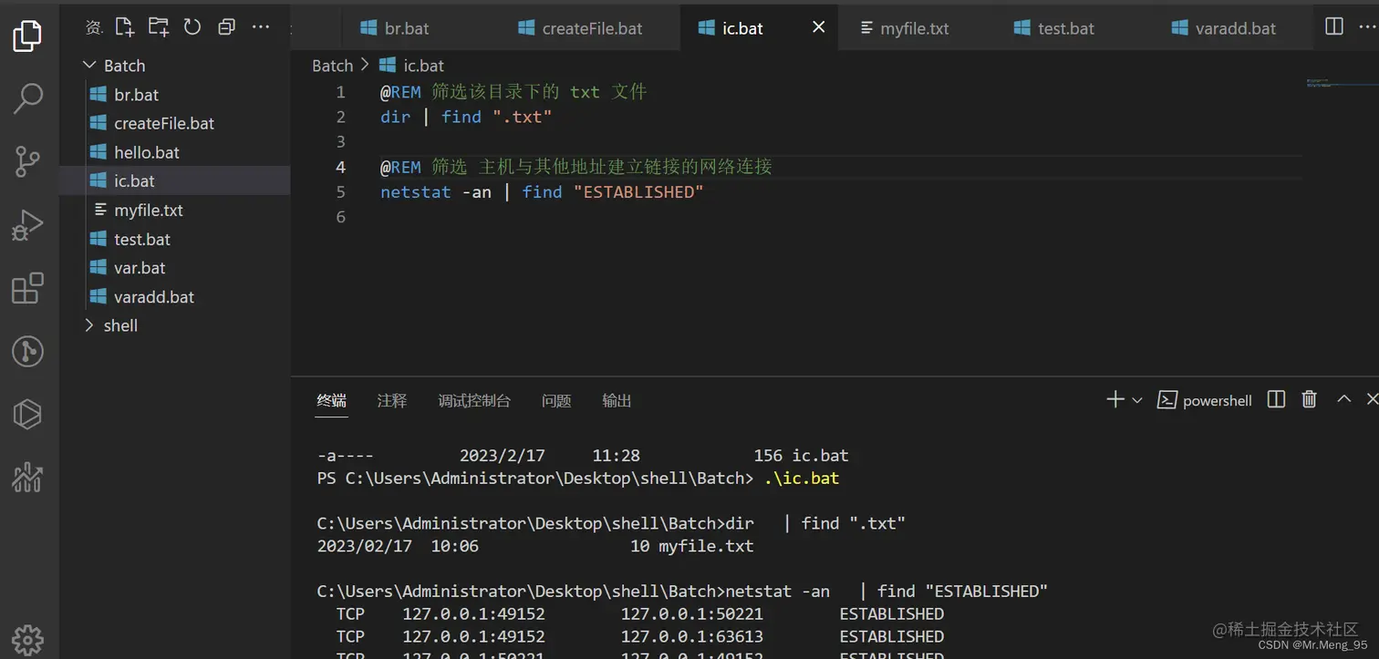Collapse all folders in explorer
Viewport: 1379px width, 659px height.
pos(226,27)
